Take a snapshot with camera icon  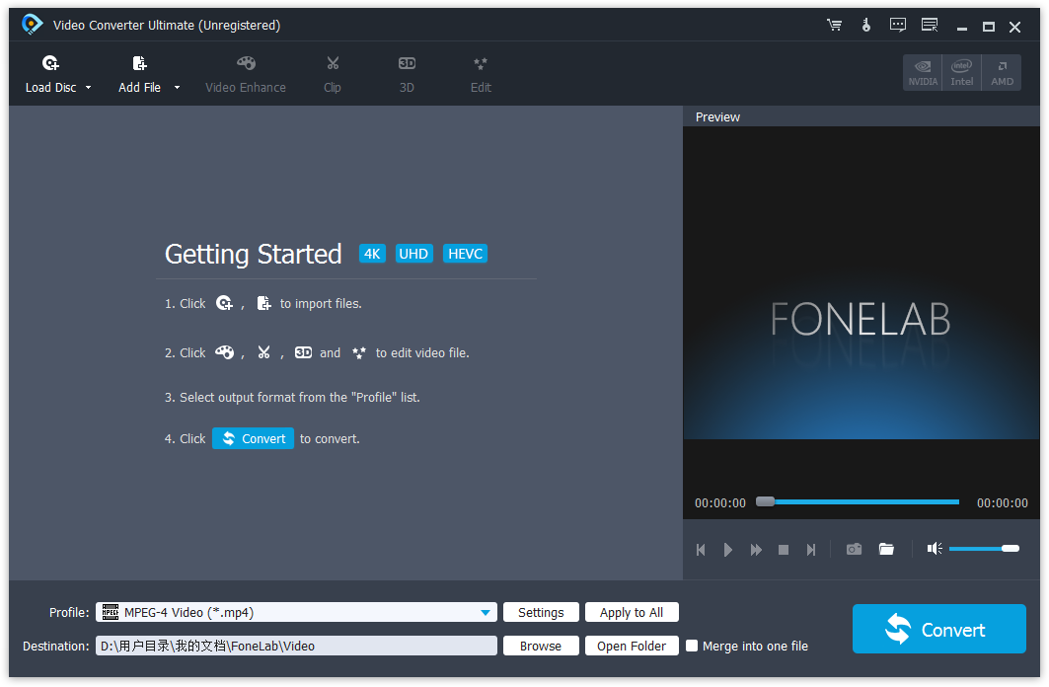[x=854, y=549]
